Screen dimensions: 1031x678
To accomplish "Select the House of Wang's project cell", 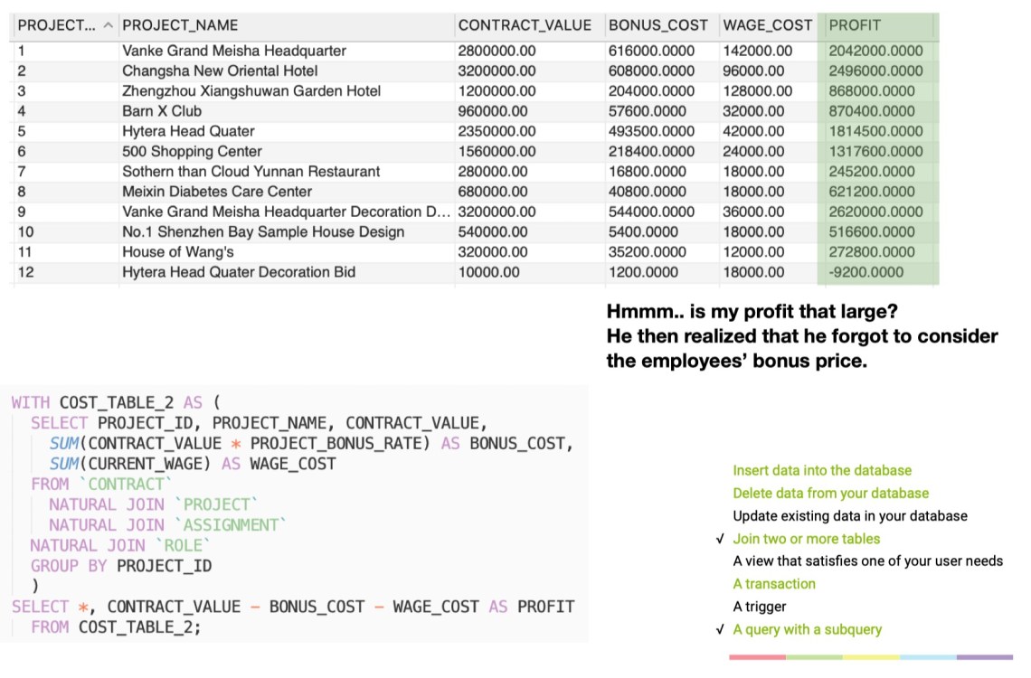I will (178, 252).
